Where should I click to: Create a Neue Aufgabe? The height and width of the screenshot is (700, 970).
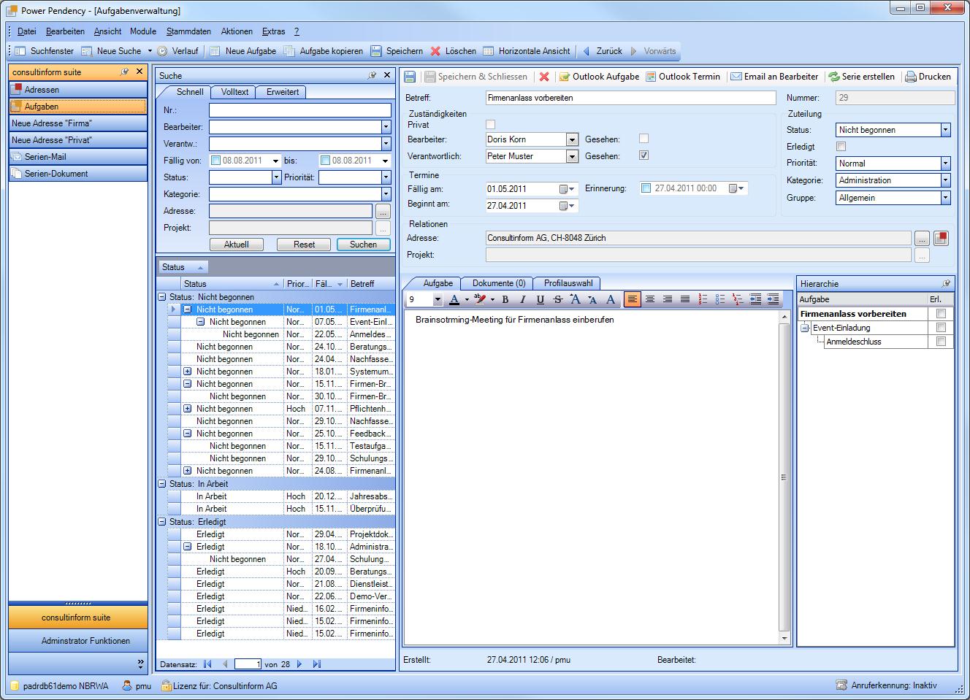[243, 51]
